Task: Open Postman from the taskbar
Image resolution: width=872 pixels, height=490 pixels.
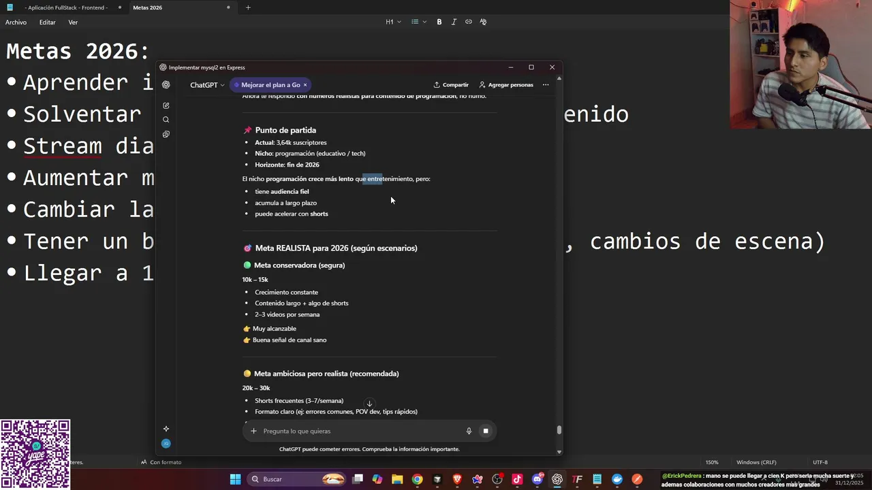Action: 637,479
